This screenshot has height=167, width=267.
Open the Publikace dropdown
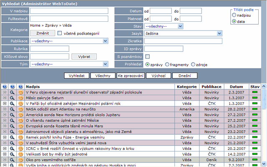(69, 41)
